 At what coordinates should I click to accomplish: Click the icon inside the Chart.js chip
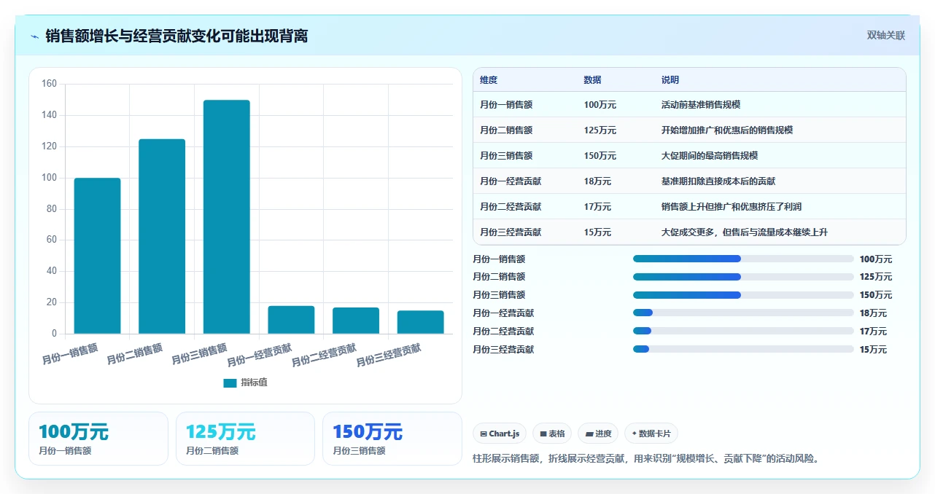click(484, 434)
